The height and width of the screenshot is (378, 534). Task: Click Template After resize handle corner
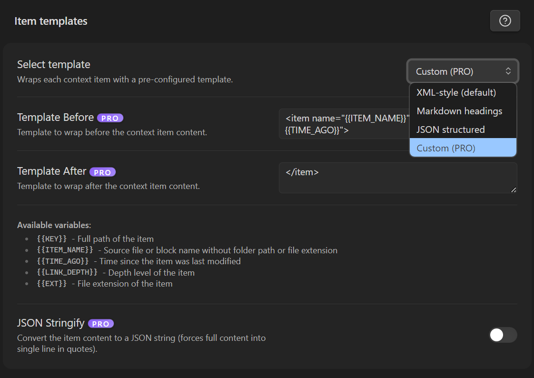click(514, 190)
